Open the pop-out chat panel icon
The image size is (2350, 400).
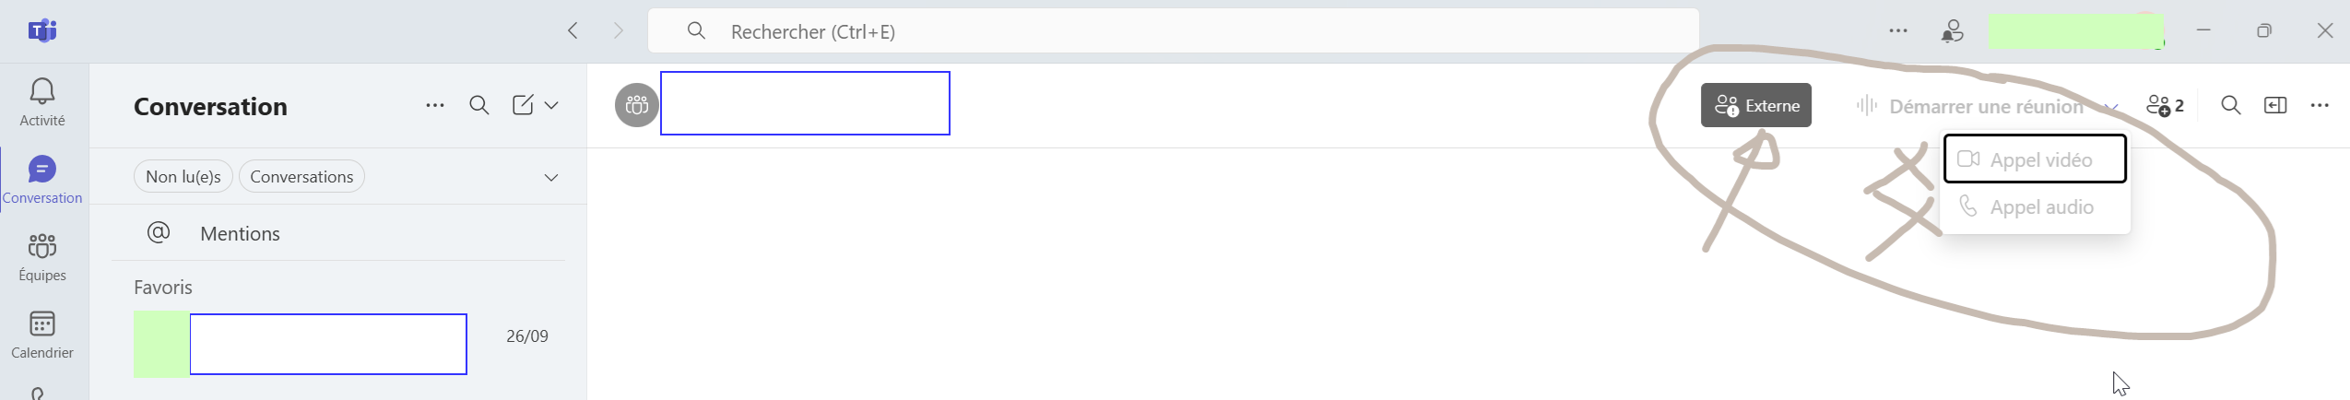click(2275, 106)
